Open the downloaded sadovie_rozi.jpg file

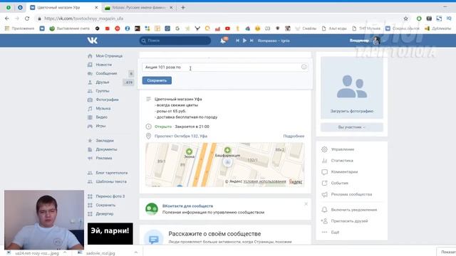[100, 253]
